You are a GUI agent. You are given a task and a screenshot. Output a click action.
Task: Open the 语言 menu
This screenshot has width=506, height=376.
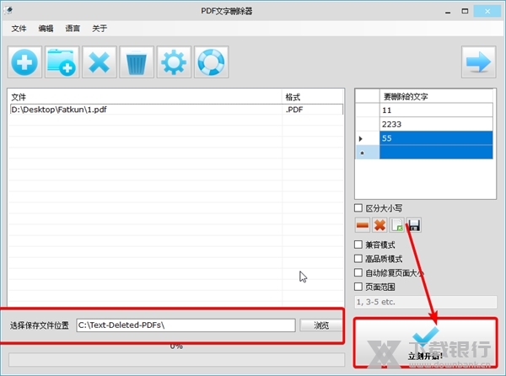pos(73,29)
